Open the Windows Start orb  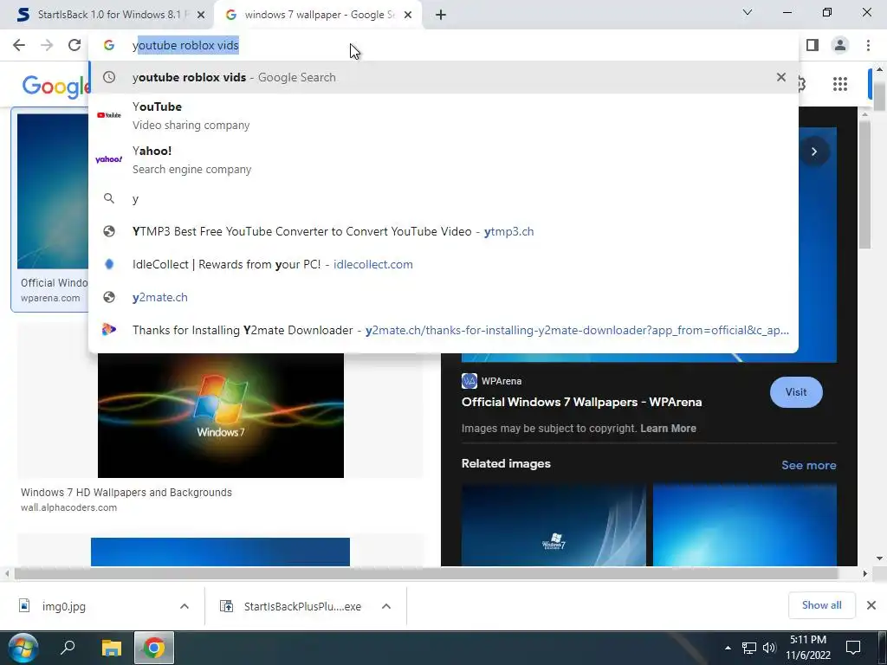23,648
